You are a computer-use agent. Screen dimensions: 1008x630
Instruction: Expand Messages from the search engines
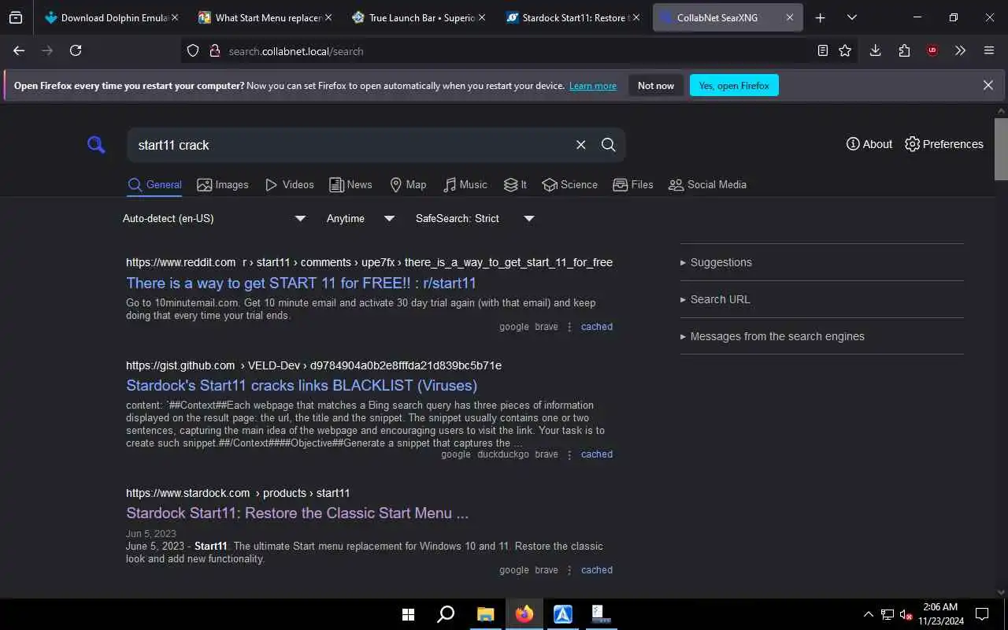(x=821, y=336)
